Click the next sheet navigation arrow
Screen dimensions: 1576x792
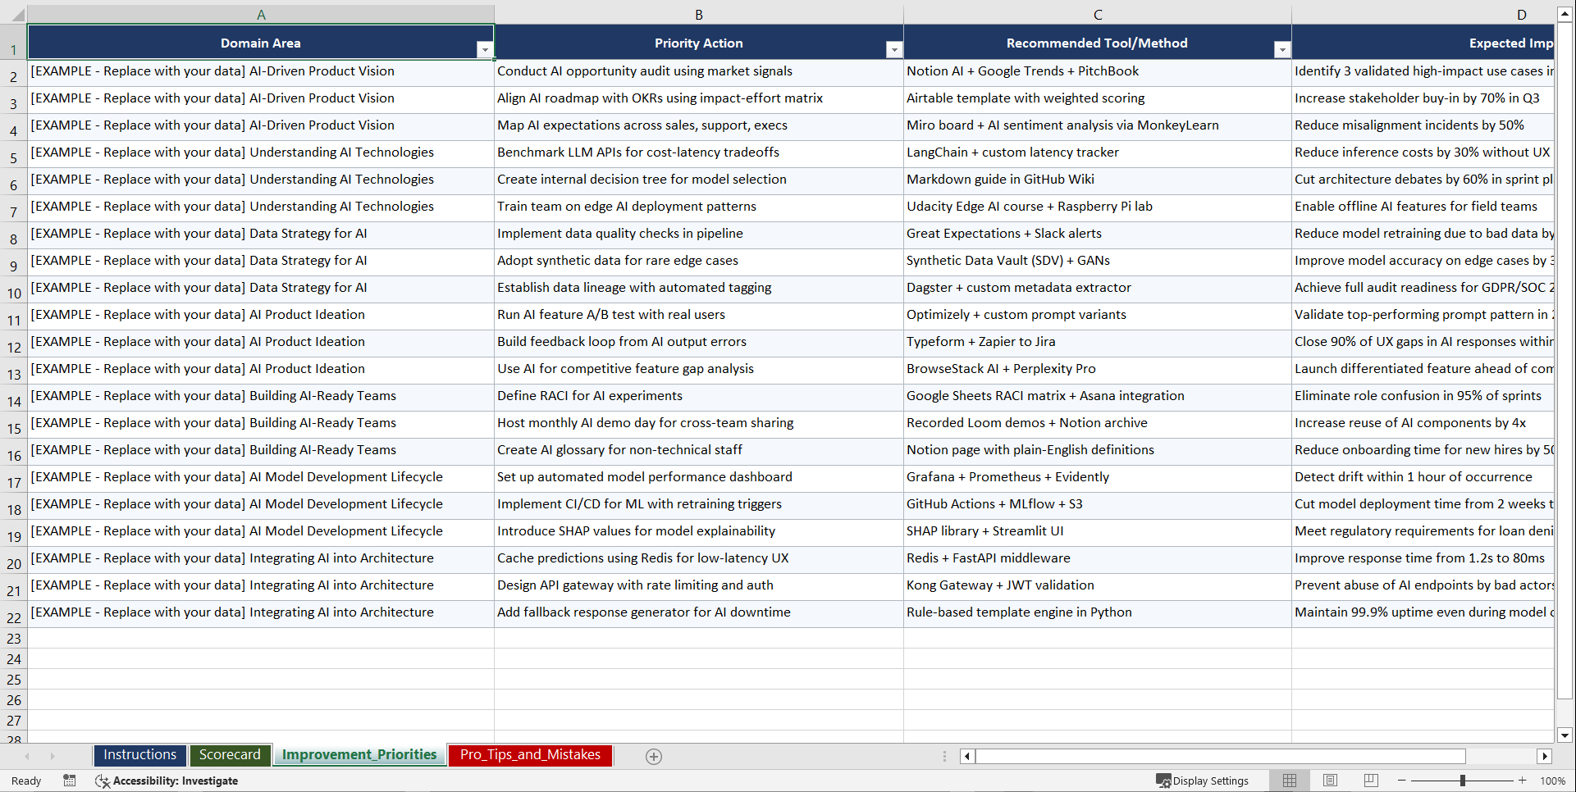click(x=53, y=756)
